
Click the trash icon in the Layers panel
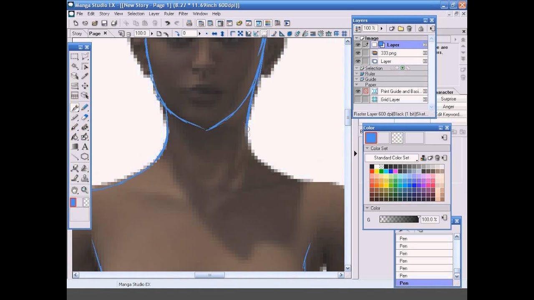coord(409,28)
